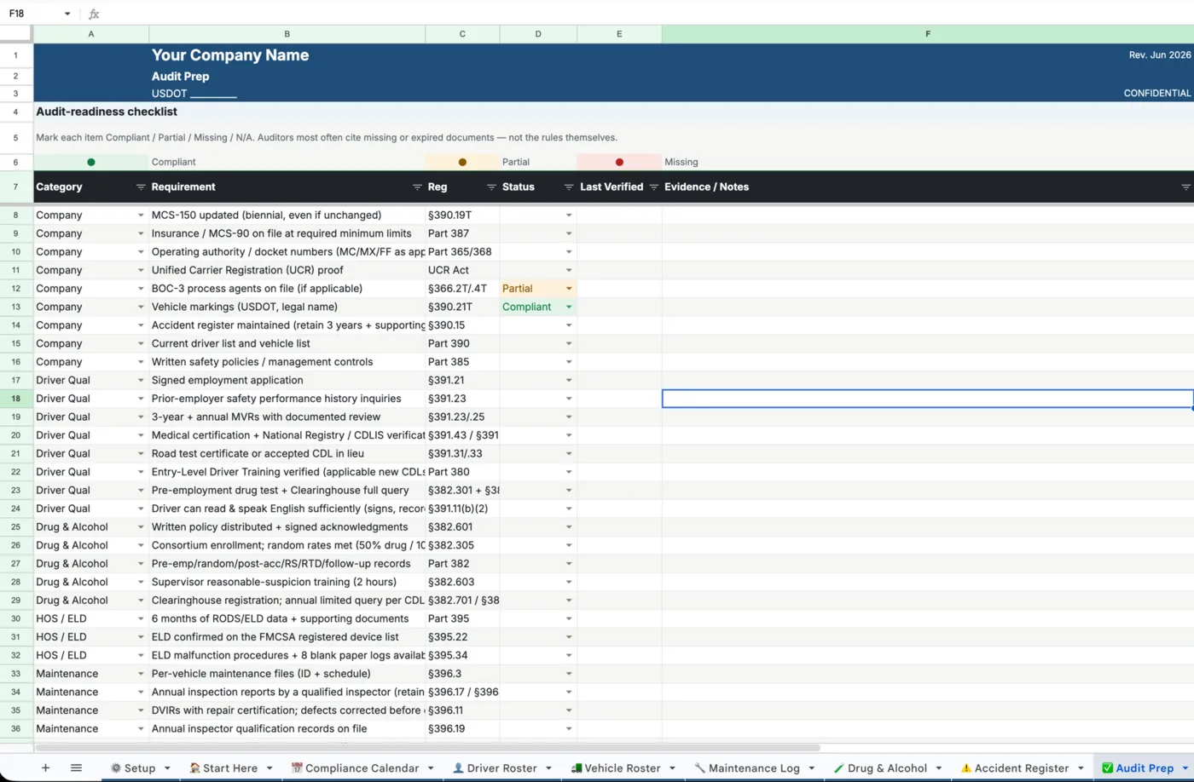Select 'Current driver list and vehicle list' cell
This screenshot has width=1194, height=782.
pyautogui.click(x=287, y=343)
